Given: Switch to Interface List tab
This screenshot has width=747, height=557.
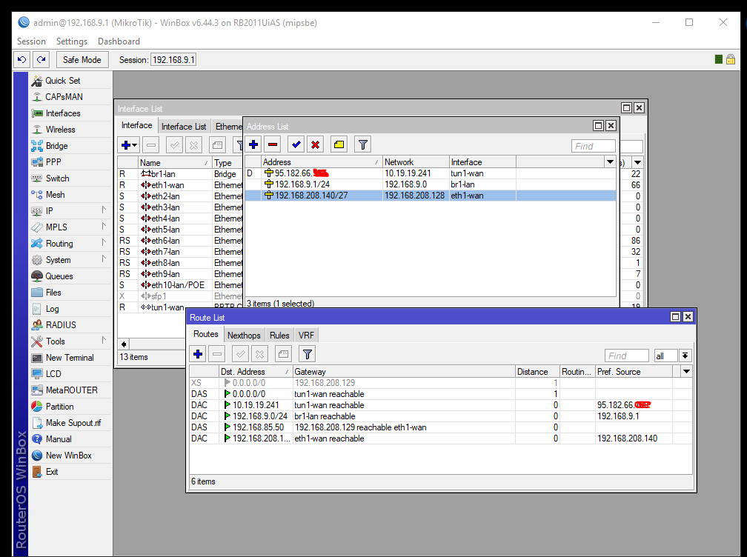Looking at the screenshot, I should [x=184, y=126].
